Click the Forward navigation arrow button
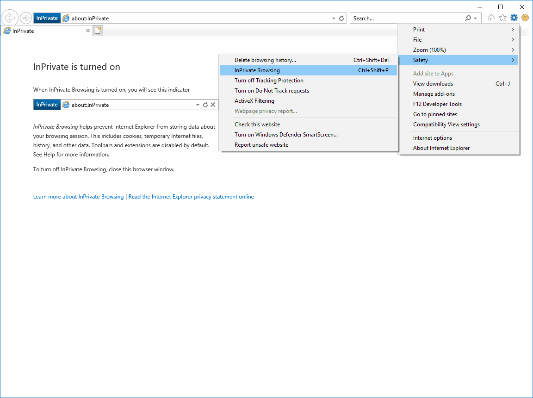 click(26, 18)
